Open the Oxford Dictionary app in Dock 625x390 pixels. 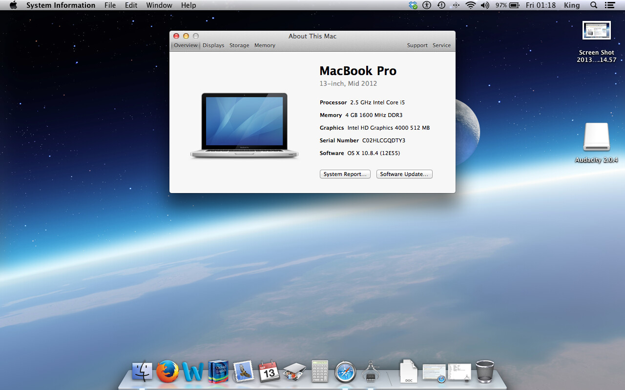[x=218, y=372]
